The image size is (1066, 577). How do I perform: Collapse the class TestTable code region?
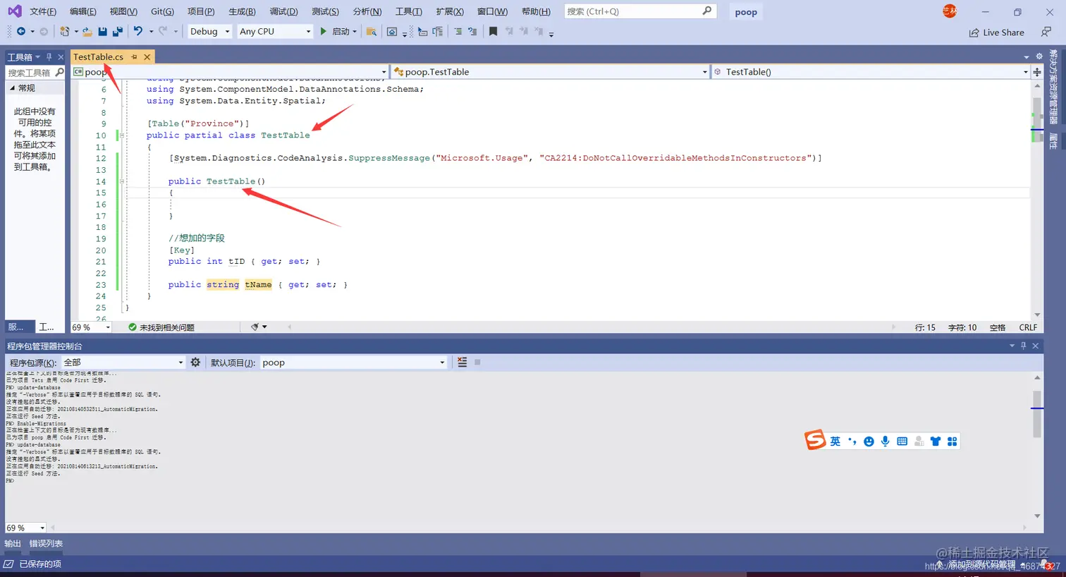point(122,135)
